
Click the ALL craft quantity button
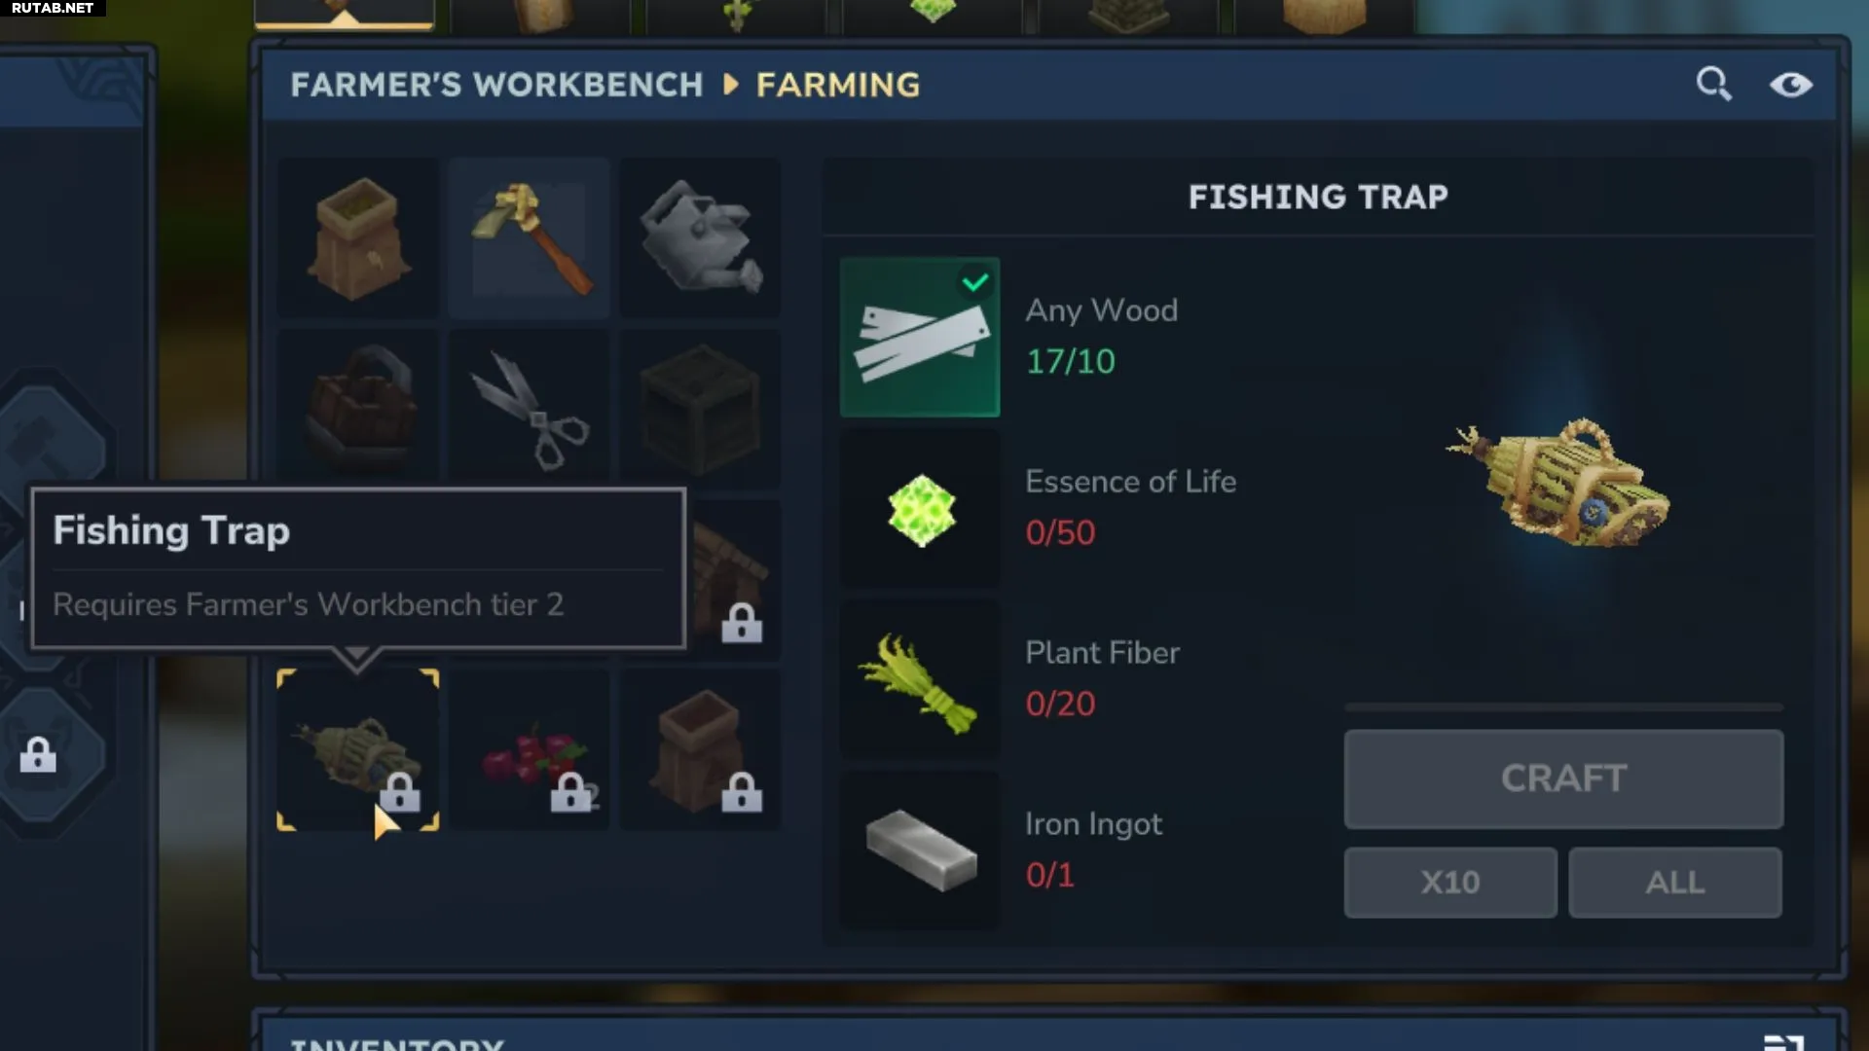[1675, 883]
